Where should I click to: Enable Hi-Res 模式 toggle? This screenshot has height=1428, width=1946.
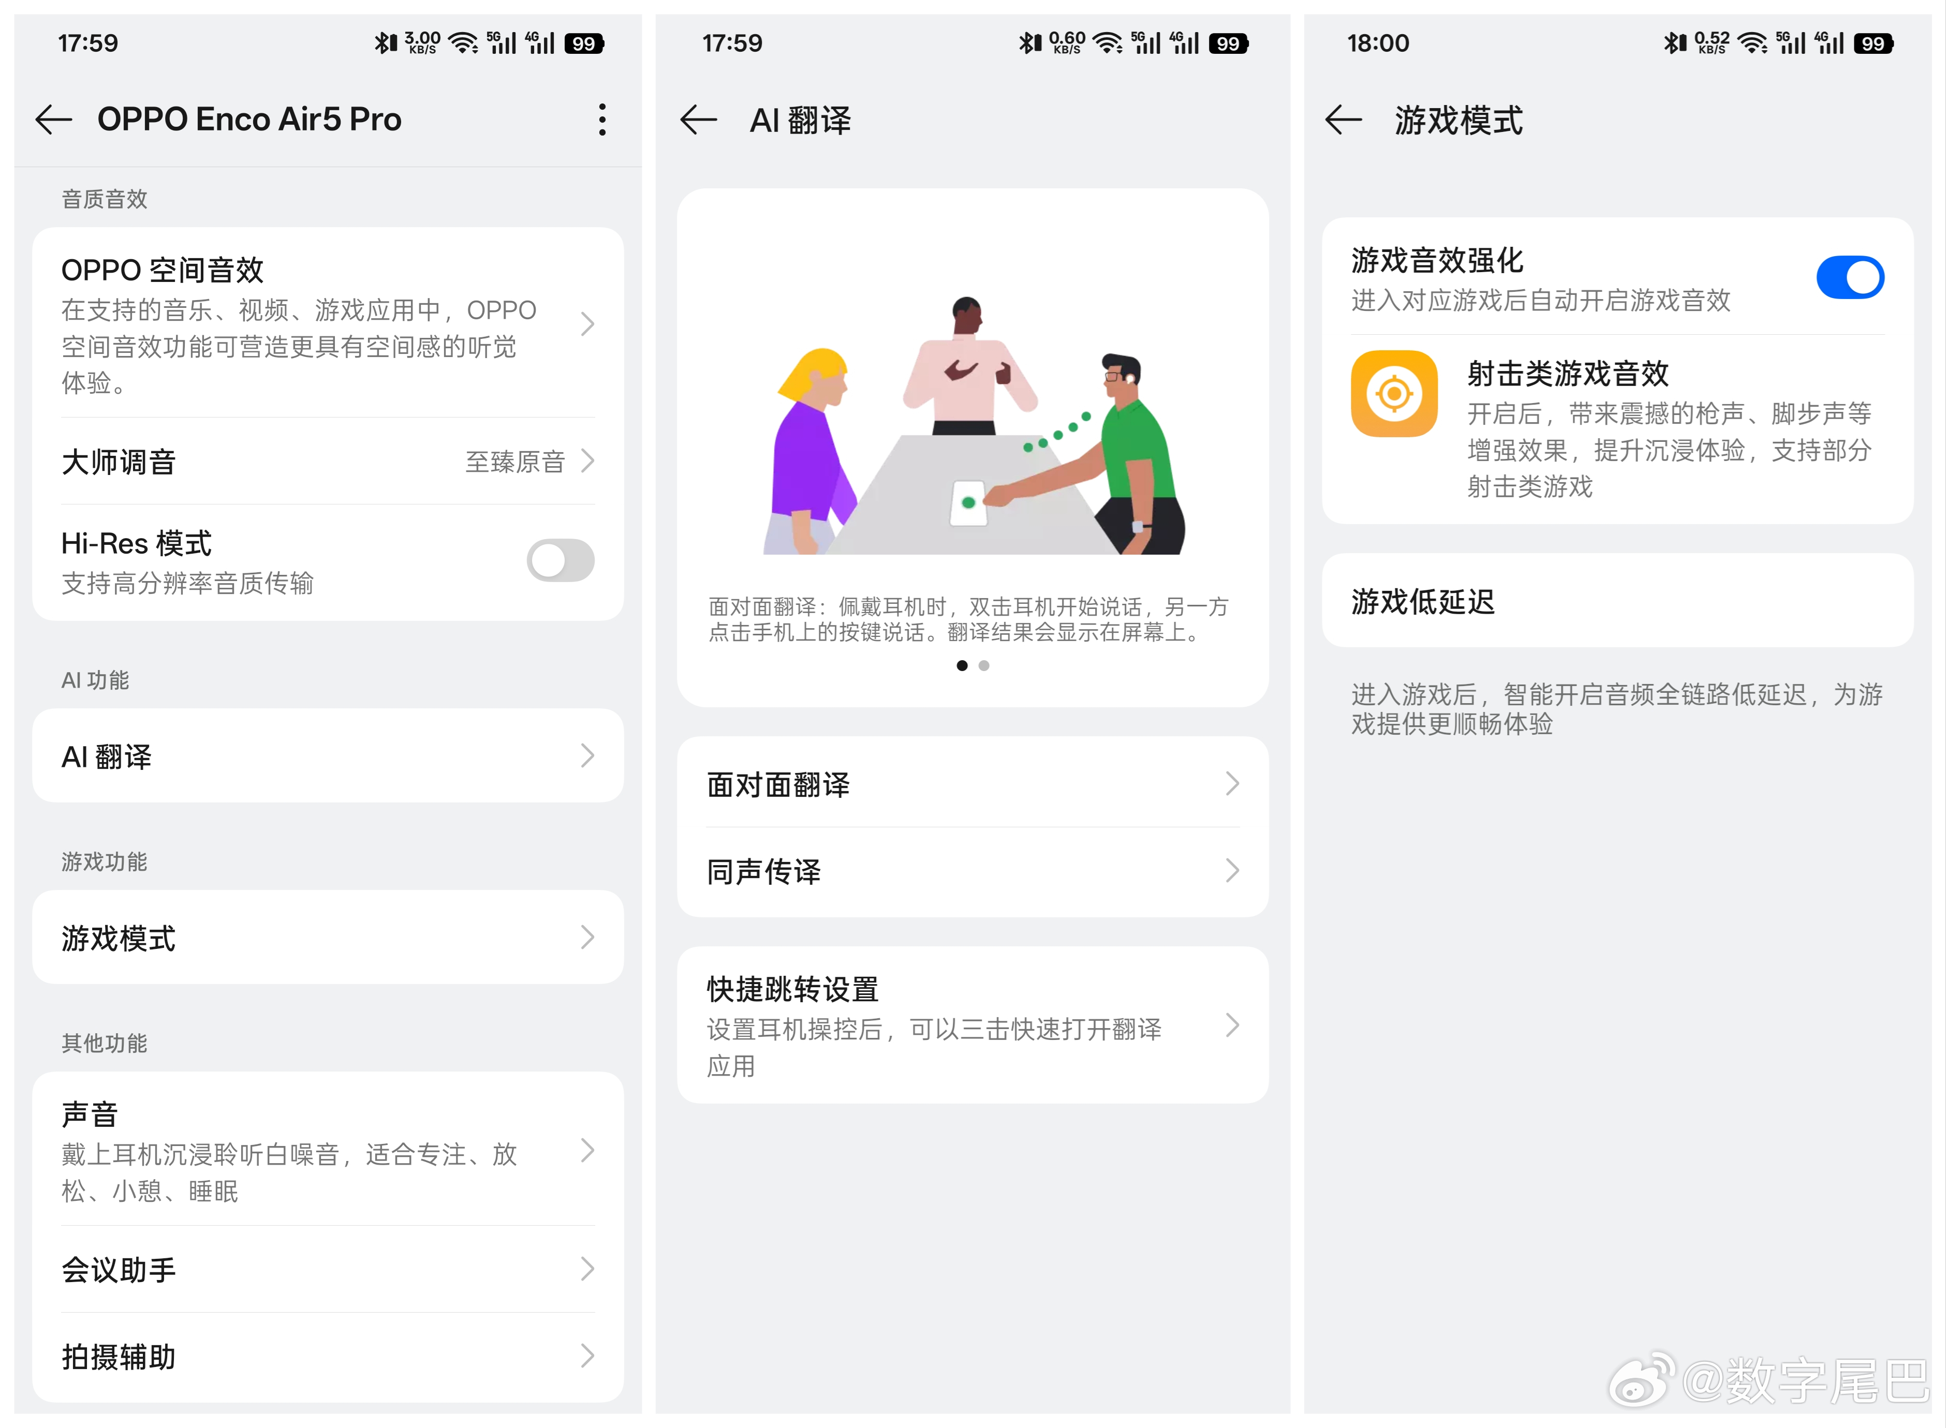pos(560,561)
